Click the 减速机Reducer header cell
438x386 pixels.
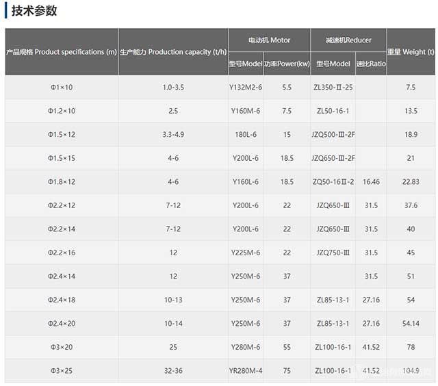click(348, 40)
